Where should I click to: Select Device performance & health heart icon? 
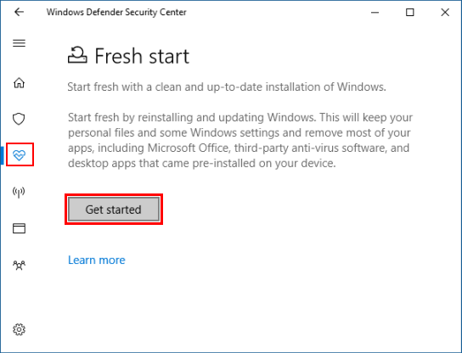[20, 154]
